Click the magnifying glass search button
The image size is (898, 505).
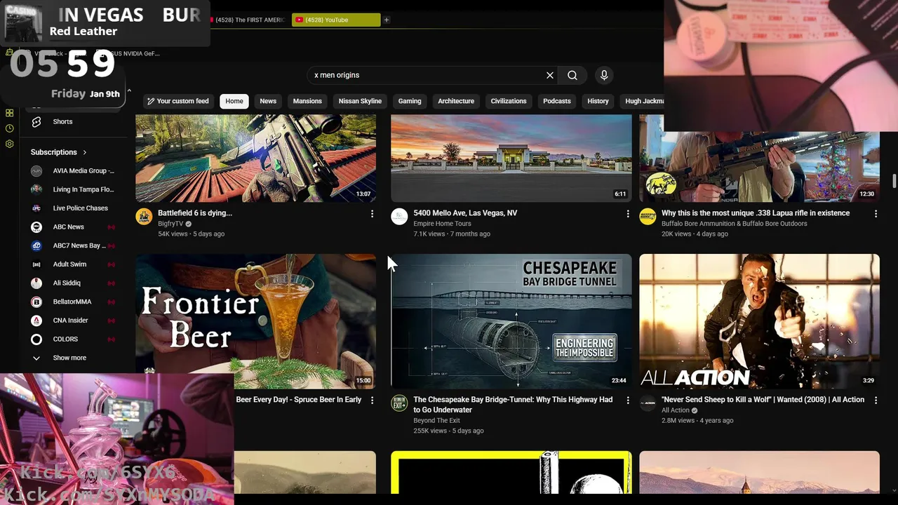pos(572,75)
